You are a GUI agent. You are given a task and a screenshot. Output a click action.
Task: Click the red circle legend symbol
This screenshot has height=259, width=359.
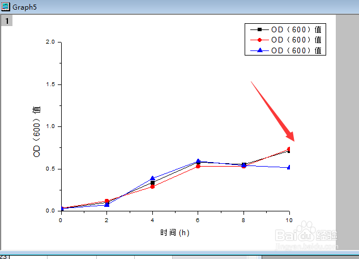tap(259, 40)
